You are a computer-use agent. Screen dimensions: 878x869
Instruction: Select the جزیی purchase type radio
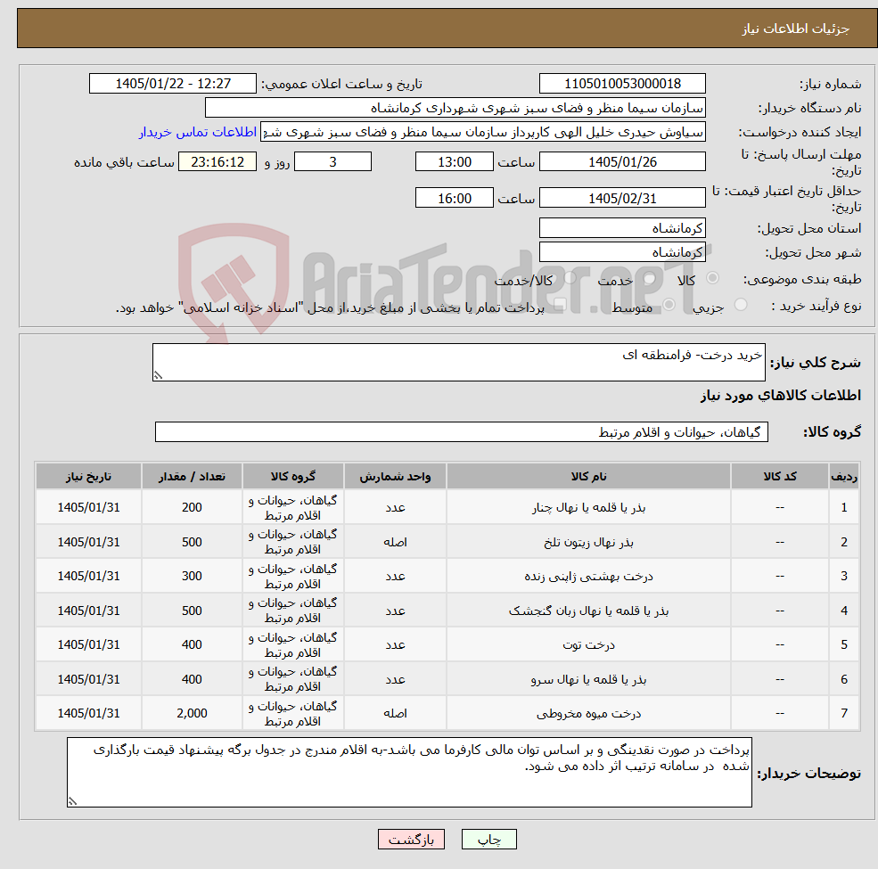click(740, 305)
